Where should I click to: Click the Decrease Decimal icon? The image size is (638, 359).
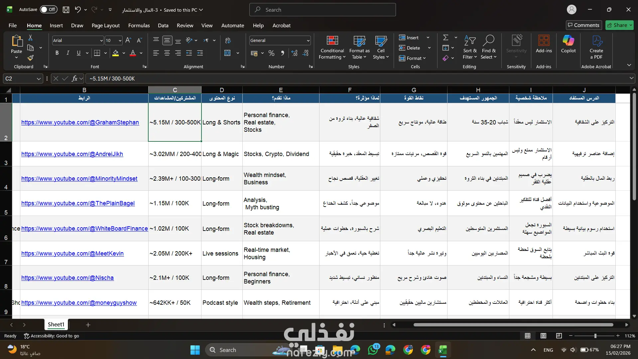(306, 53)
